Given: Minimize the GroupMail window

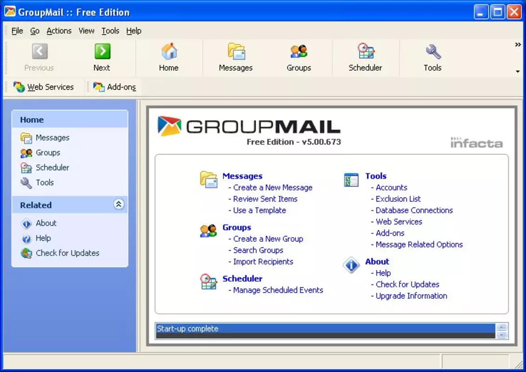Looking at the screenshot, I should pyautogui.click(x=481, y=13).
